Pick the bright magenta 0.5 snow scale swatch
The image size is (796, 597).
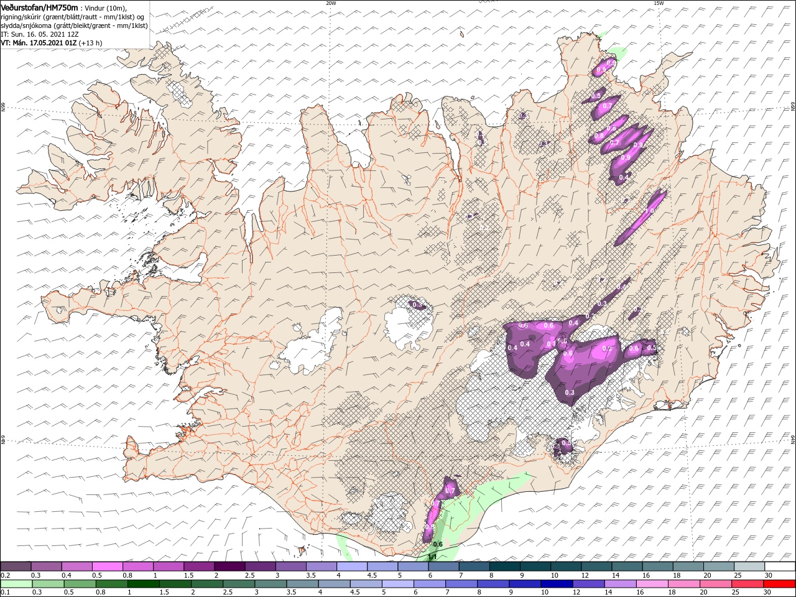107,567
